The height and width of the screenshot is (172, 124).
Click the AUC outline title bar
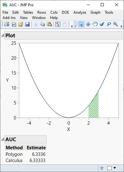(x=25, y=139)
